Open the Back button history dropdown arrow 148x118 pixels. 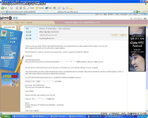pos(8,8)
